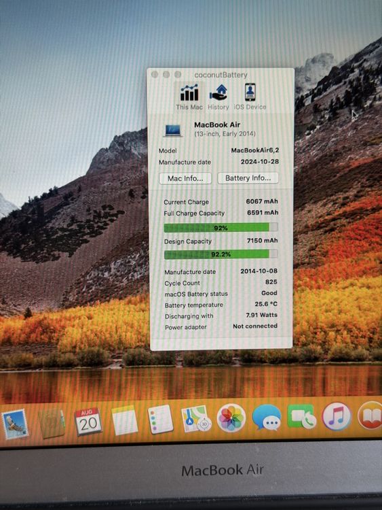Click the 92.2% design capacity bar
Screen dimensions: 382x510
(x=221, y=254)
